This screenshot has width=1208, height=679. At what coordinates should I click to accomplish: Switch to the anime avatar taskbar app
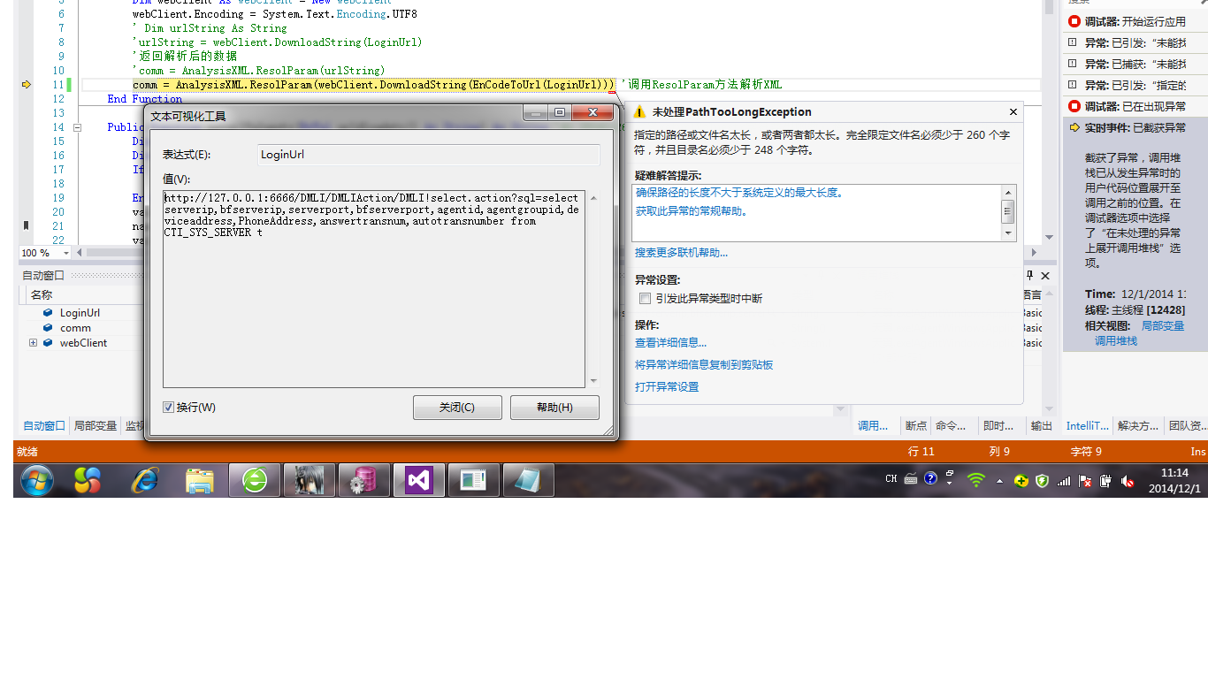click(310, 480)
